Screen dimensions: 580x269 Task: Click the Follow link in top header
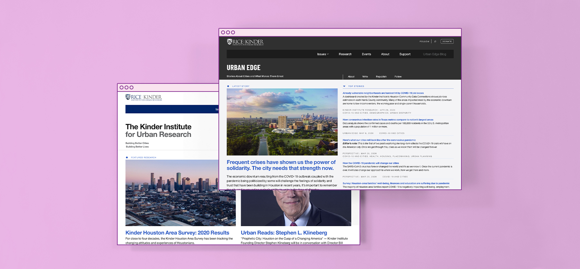[x=424, y=42]
